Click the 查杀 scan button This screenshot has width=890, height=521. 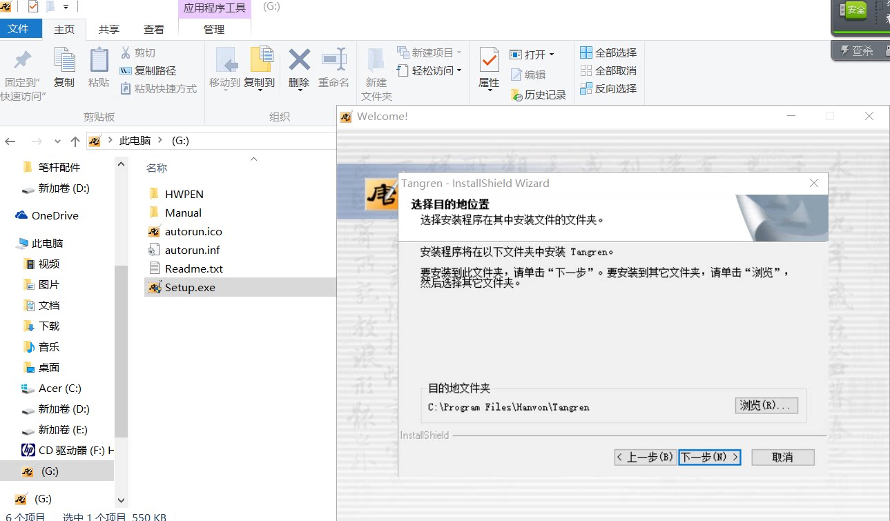pos(857,50)
